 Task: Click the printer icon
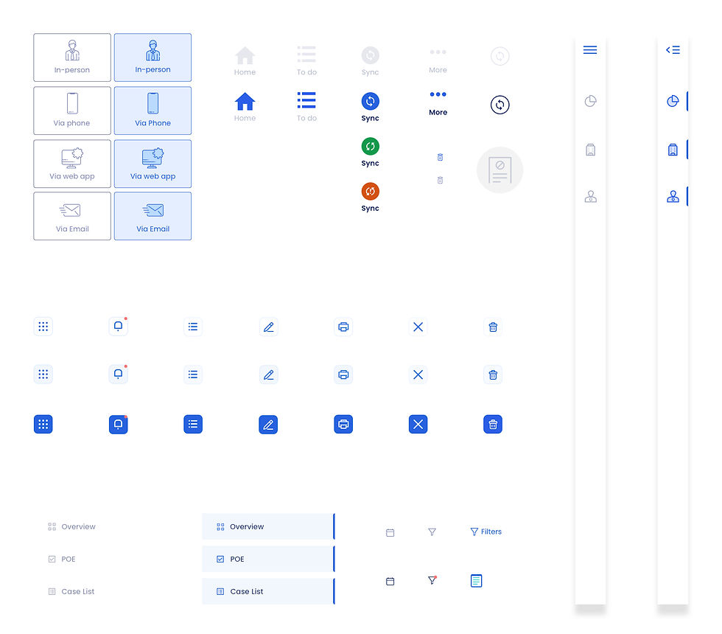[343, 327]
